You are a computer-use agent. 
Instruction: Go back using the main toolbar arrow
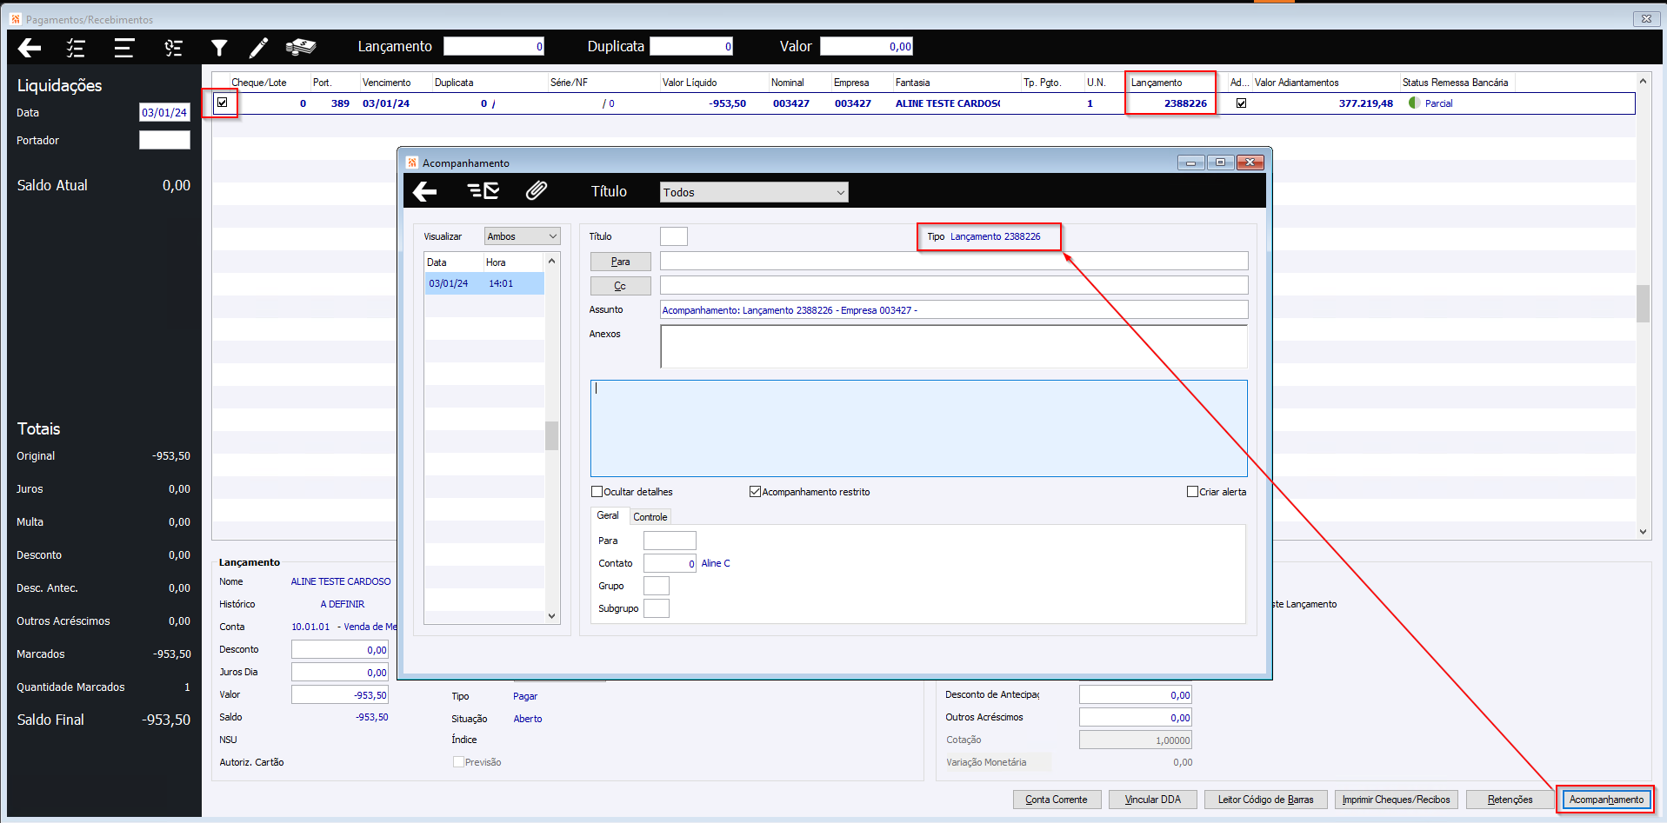30,48
